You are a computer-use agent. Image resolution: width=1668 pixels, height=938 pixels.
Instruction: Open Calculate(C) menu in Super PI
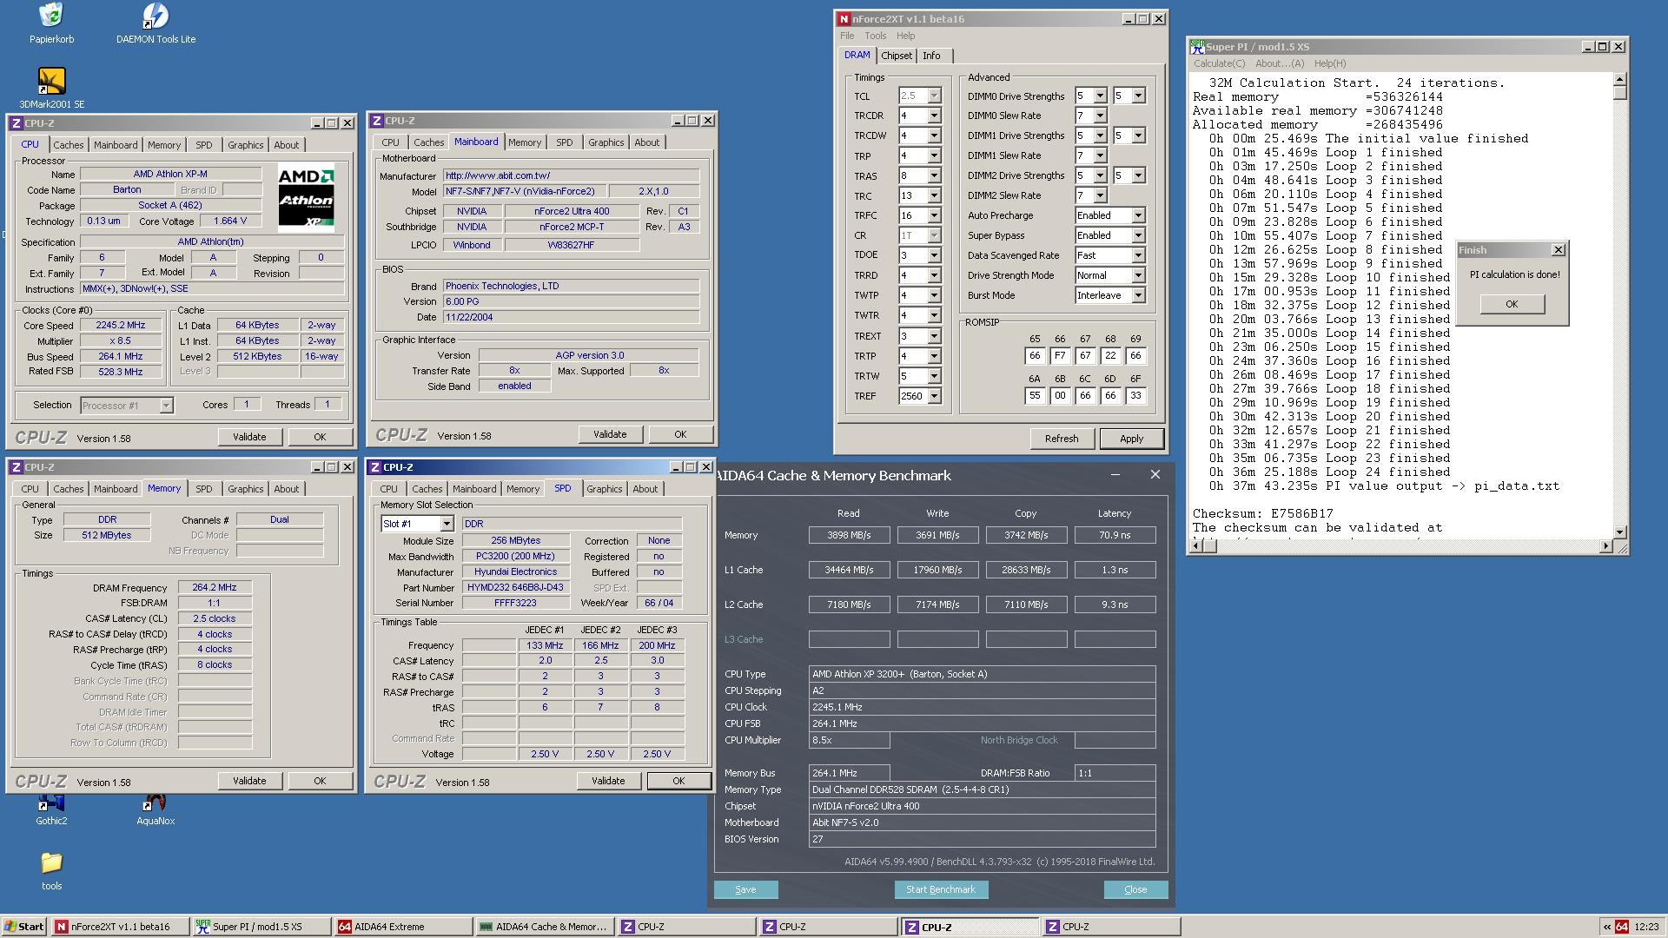[1219, 63]
